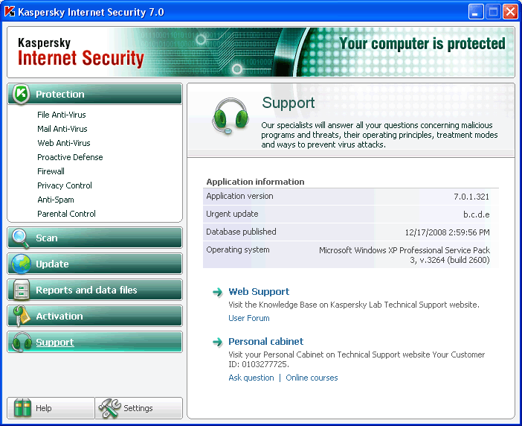Open Reports and data files section
The width and height of the screenshot is (522, 426).
(x=95, y=290)
